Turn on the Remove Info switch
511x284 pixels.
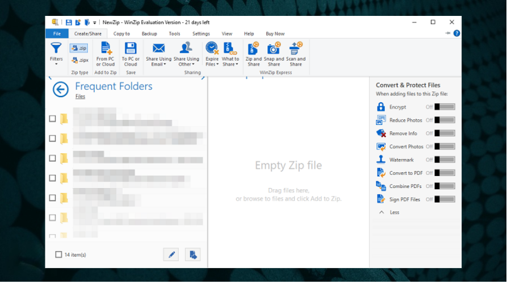coord(445,133)
